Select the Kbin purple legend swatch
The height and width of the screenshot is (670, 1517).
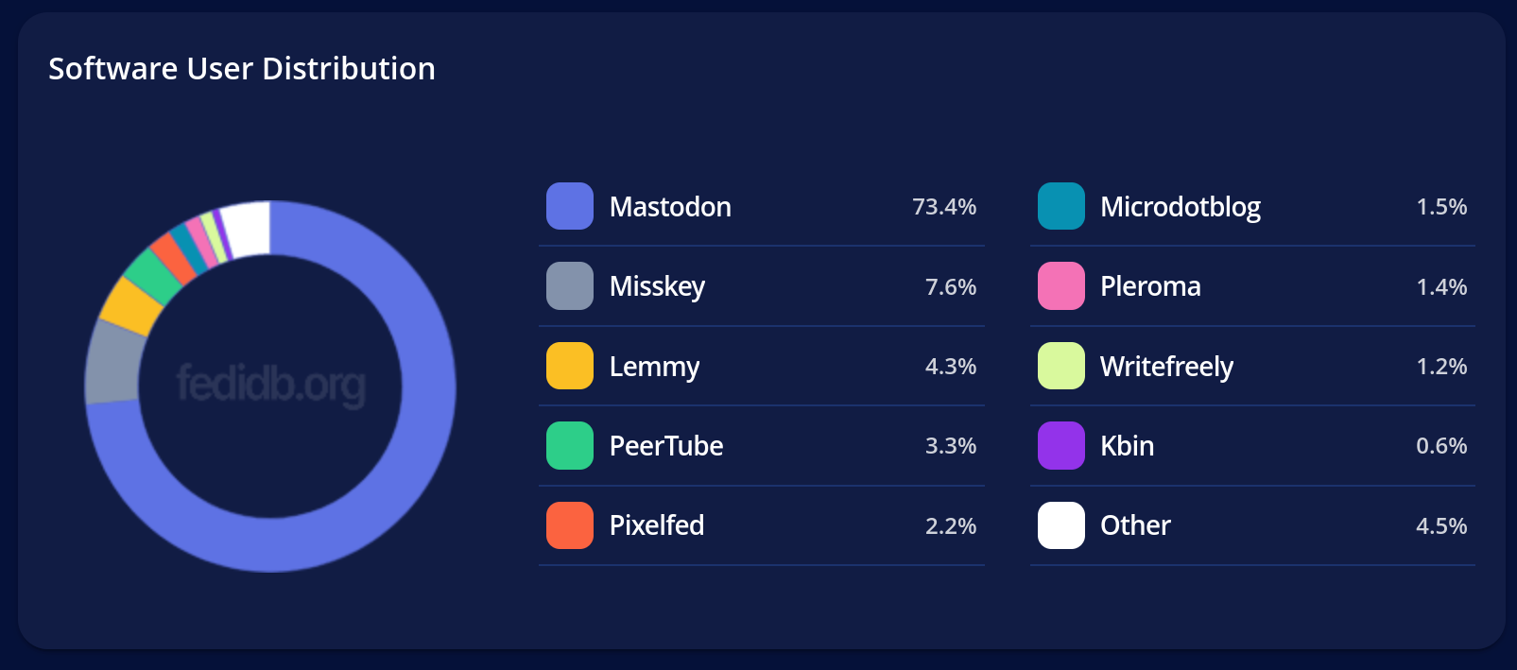(x=1061, y=446)
